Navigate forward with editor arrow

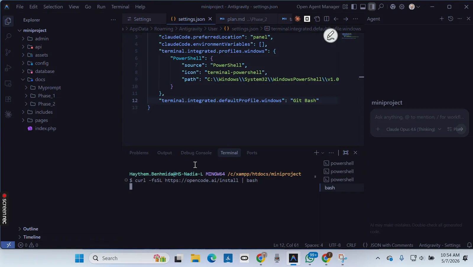tap(346, 19)
